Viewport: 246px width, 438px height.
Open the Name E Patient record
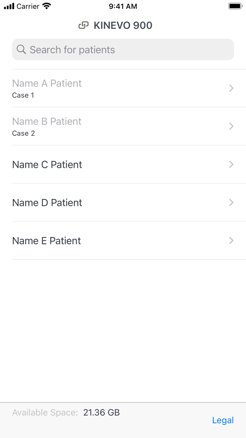pos(46,240)
